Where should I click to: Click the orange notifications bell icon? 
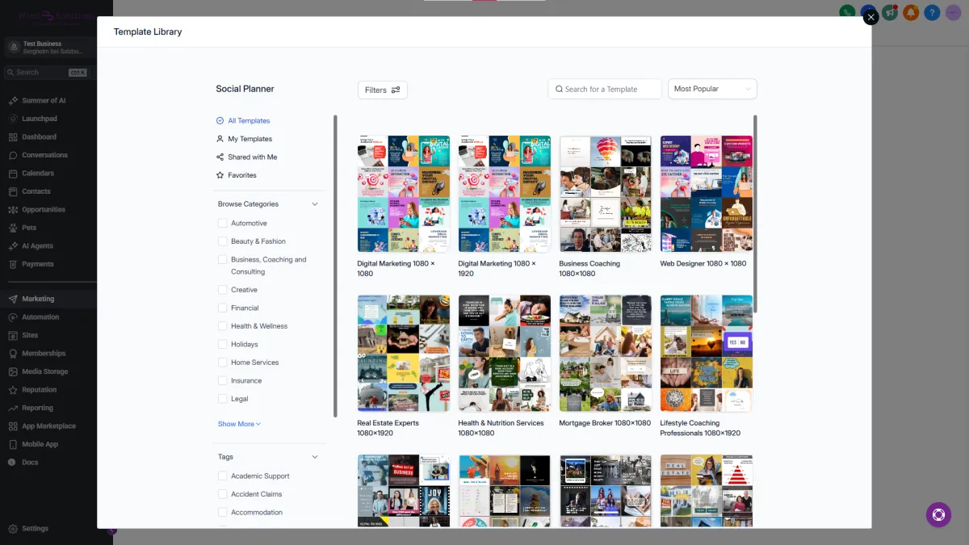(x=911, y=12)
